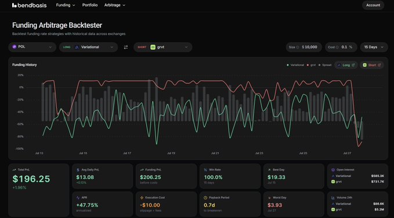The image size is (394, 218).
Task: Click grvt logo in Open Interest card
Action: (x=333, y=182)
